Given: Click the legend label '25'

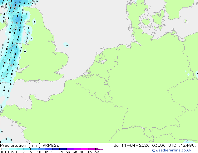Looking at the screenshot, I should (x=61, y=152).
